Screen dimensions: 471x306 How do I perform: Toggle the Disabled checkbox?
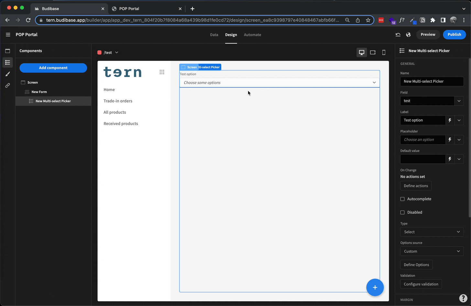402,213
